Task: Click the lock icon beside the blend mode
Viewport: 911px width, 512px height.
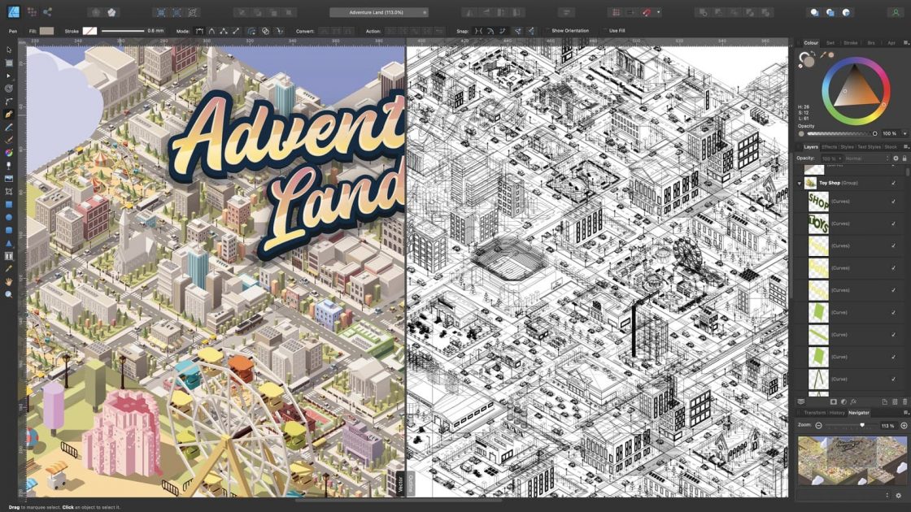Action: tap(904, 158)
